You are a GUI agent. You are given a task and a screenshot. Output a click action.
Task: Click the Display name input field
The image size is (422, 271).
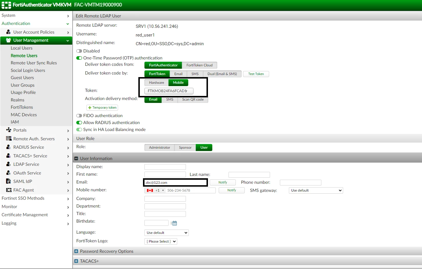pos(165,167)
